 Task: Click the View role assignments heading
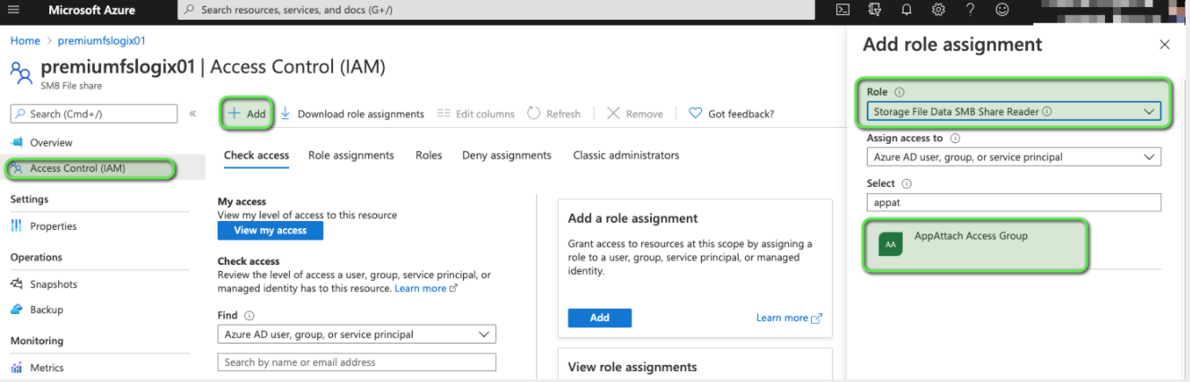point(632,367)
